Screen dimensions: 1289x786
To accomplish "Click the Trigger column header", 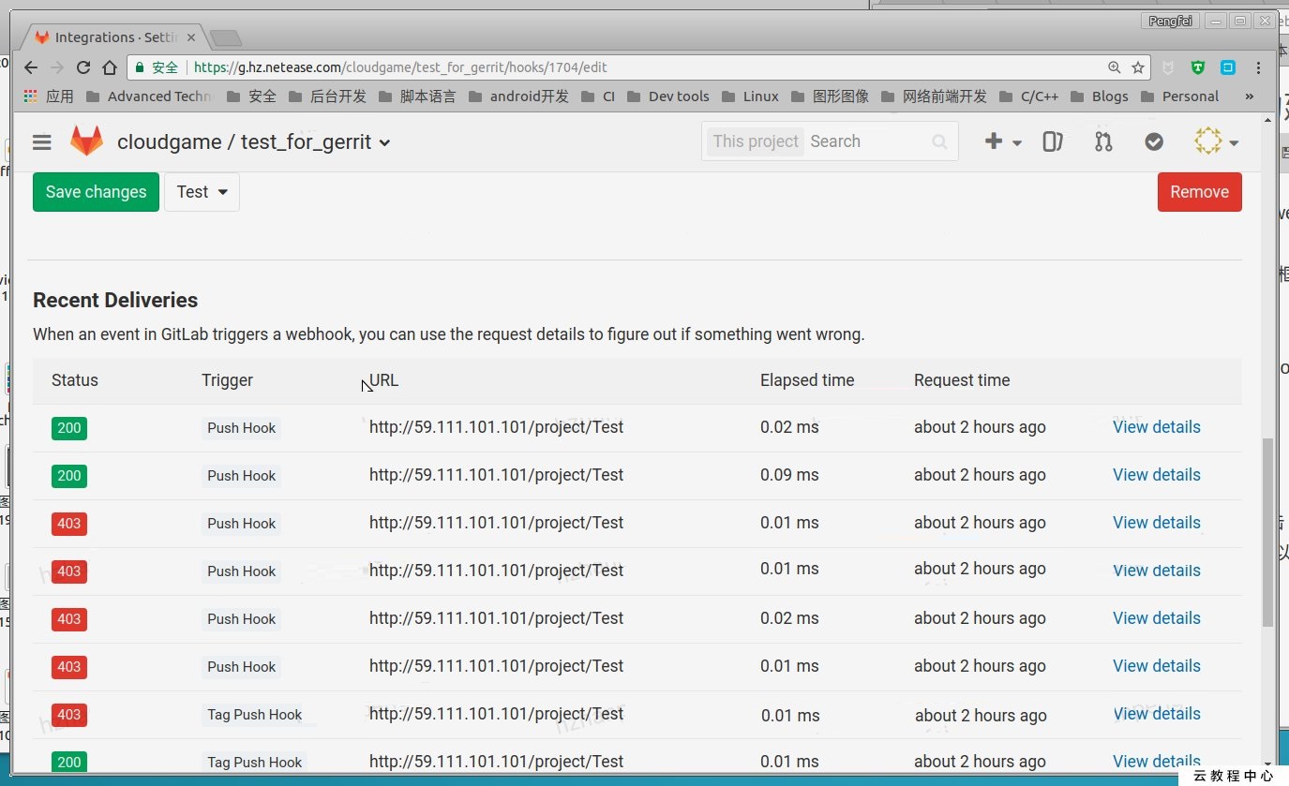I will (x=228, y=380).
